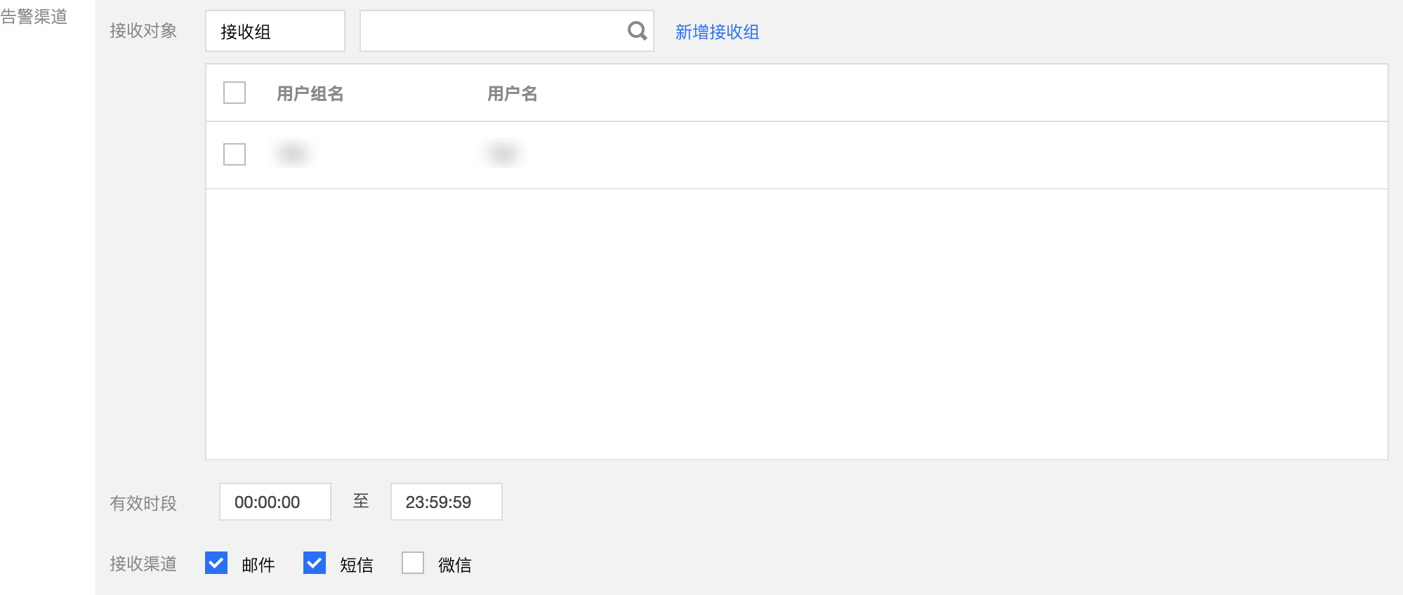The image size is (1403, 595).
Task: Uncheck the 短信 channel checkbox
Action: click(315, 563)
